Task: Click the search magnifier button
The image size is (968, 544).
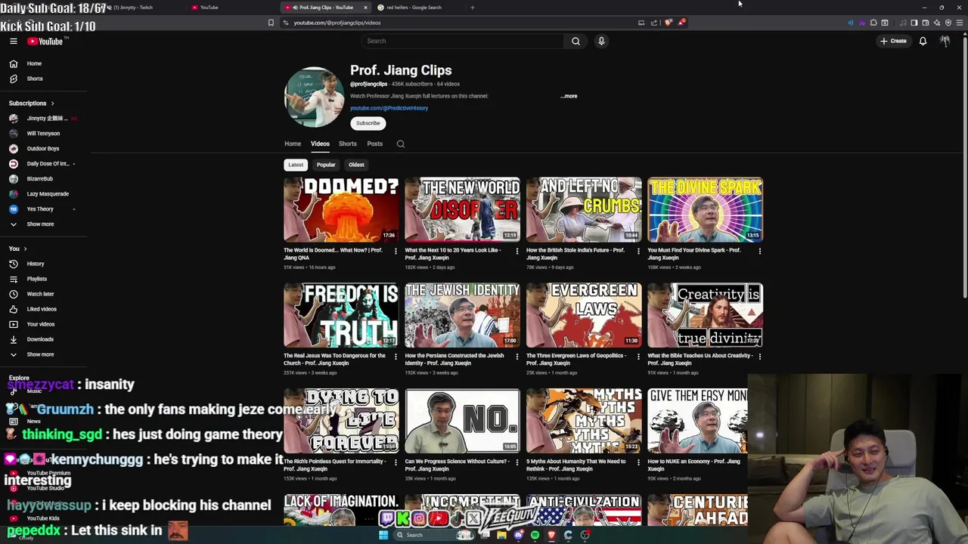Action: (576, 41)
